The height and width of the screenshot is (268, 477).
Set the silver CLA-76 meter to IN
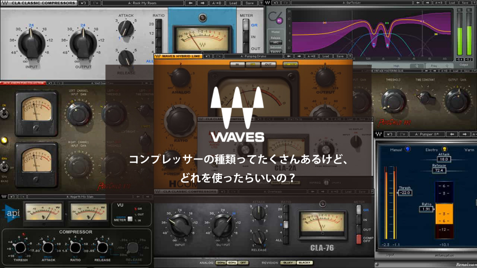pyautogui.click(x=245, y=37)
